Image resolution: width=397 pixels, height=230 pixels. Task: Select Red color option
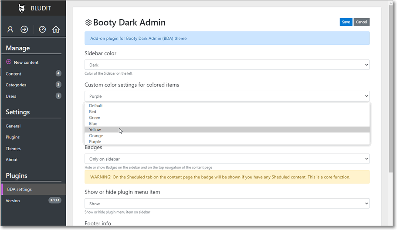pyautogui.click(x=227, y=112)
